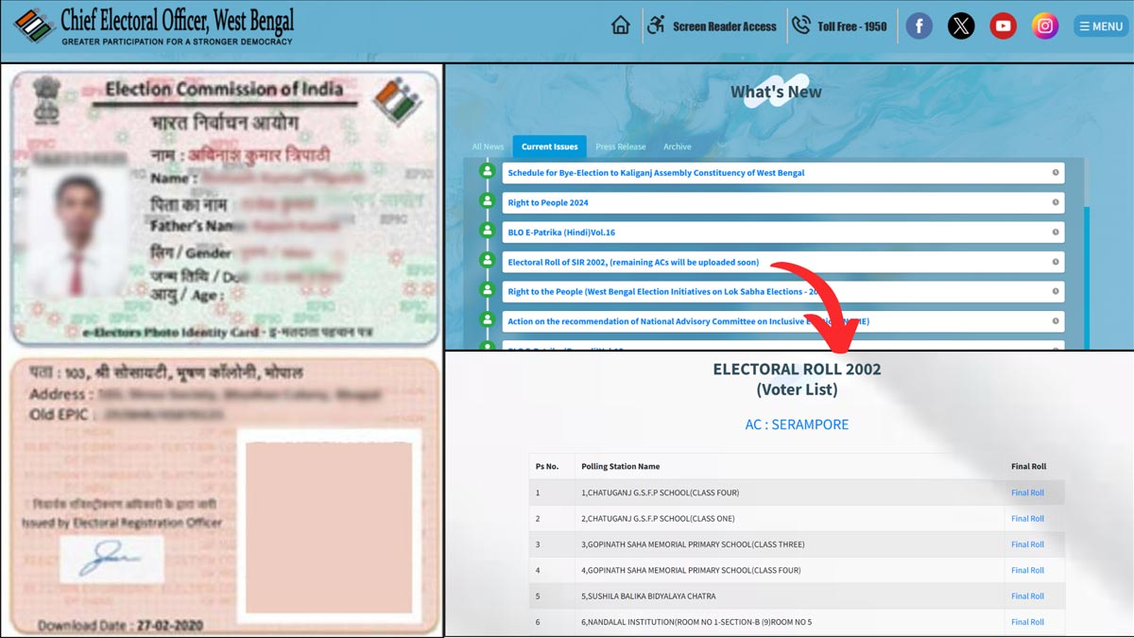1134x638 pixels.
Task: Click green icon beside Right to People 2024
Action: tap(488, 200)
